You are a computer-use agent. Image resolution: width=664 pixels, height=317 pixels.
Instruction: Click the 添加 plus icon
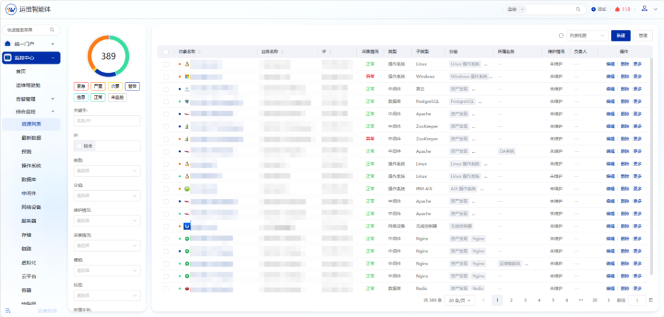[594, 9]
